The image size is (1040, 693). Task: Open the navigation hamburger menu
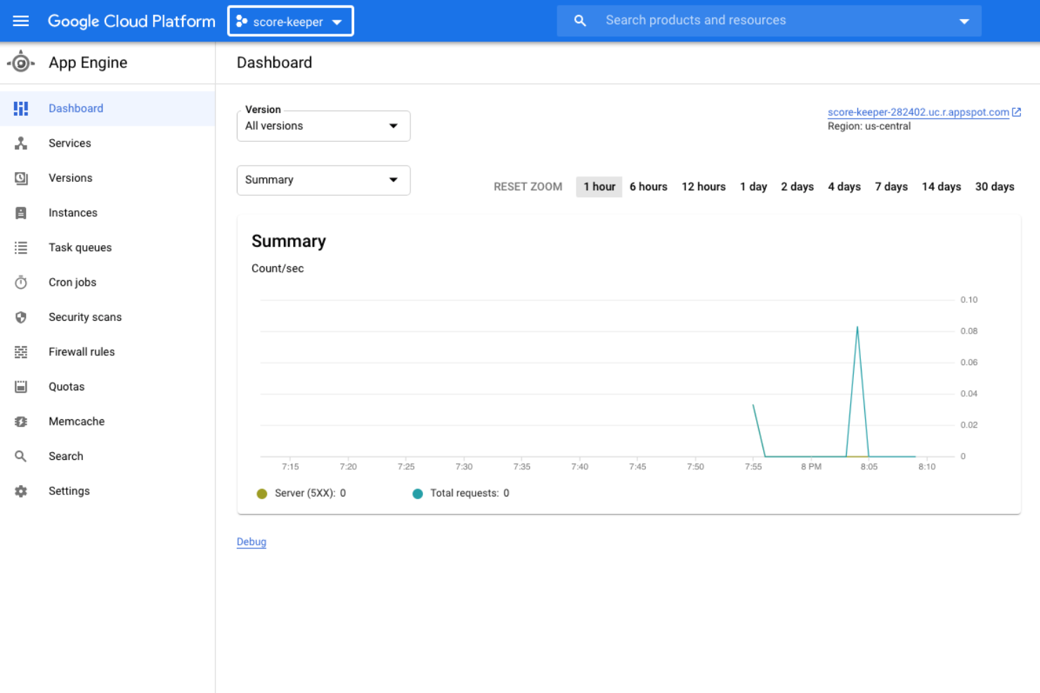pyautogui.click(x=20, y=20)
